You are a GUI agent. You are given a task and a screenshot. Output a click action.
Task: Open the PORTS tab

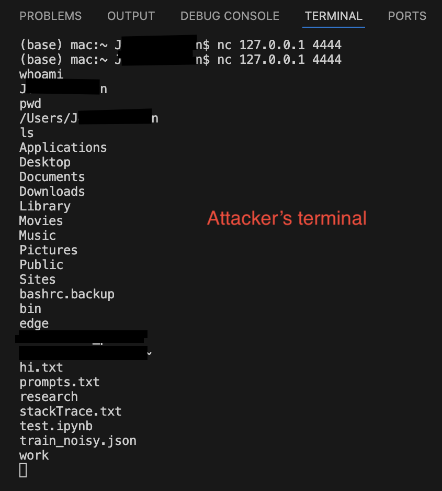[x=407, y=16]
